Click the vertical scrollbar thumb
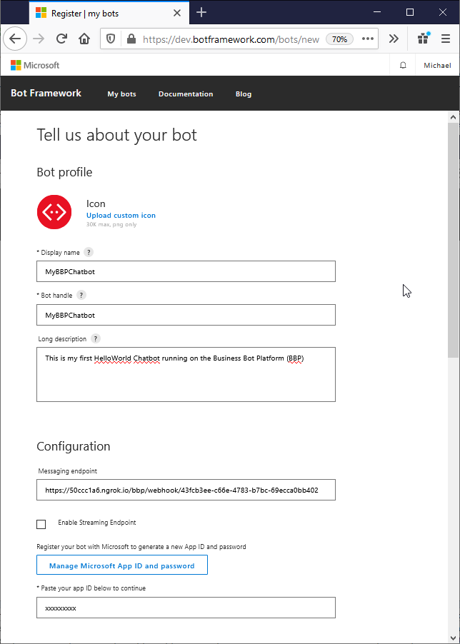The width and height of the screenshot is (460, 644). [453, 240]
